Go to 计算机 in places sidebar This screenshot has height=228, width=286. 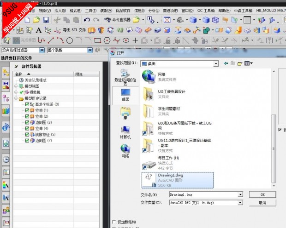125,132
